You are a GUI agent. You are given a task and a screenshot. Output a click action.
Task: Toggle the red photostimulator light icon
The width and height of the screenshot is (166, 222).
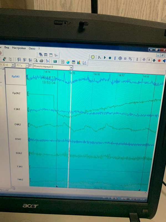(159, 60)
